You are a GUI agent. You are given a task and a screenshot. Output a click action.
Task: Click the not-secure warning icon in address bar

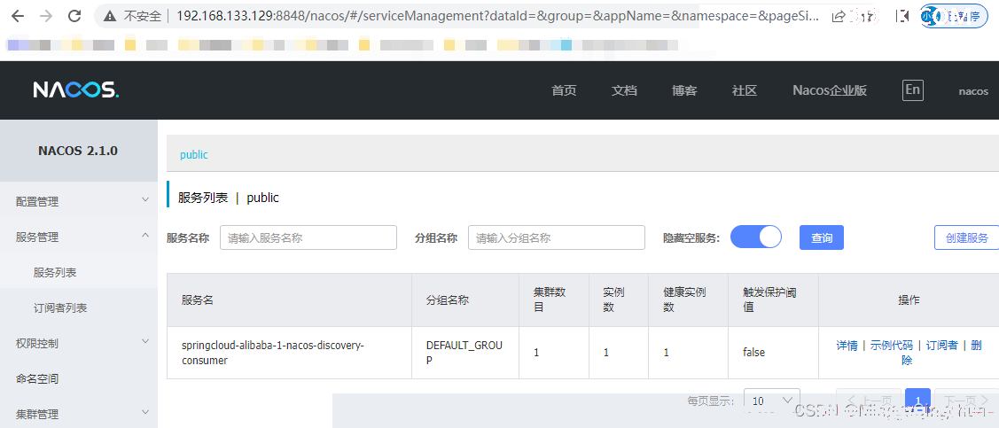pyautogui.click(x=111, y=16)
